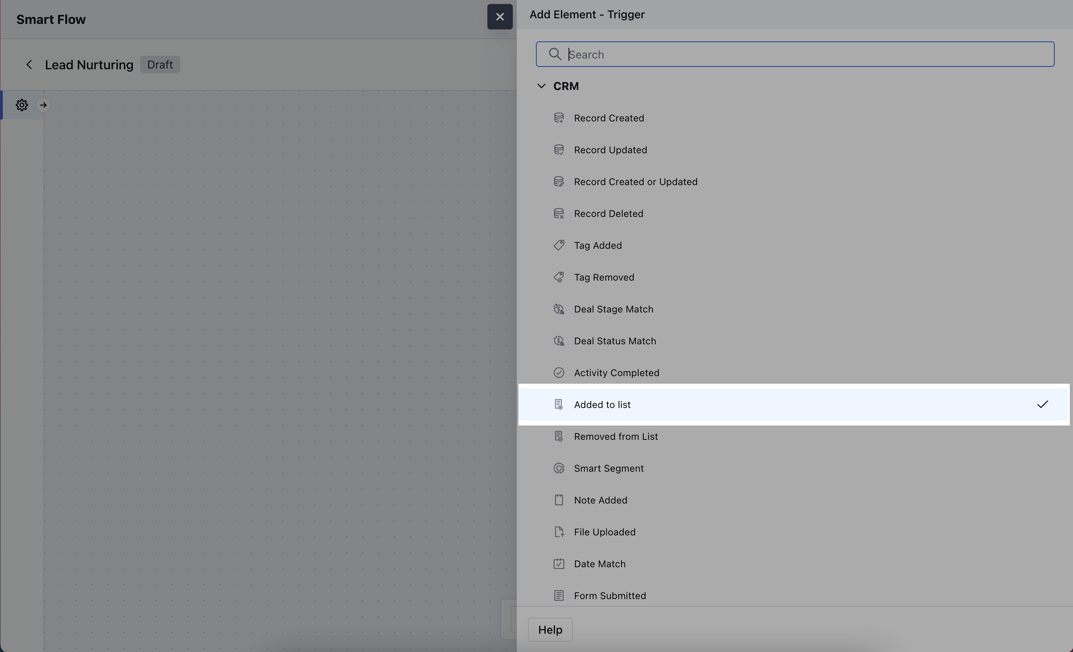This screenshot has width=1073, height=652.
Task: Open settings via the gear icon
Action: (22, 105)
